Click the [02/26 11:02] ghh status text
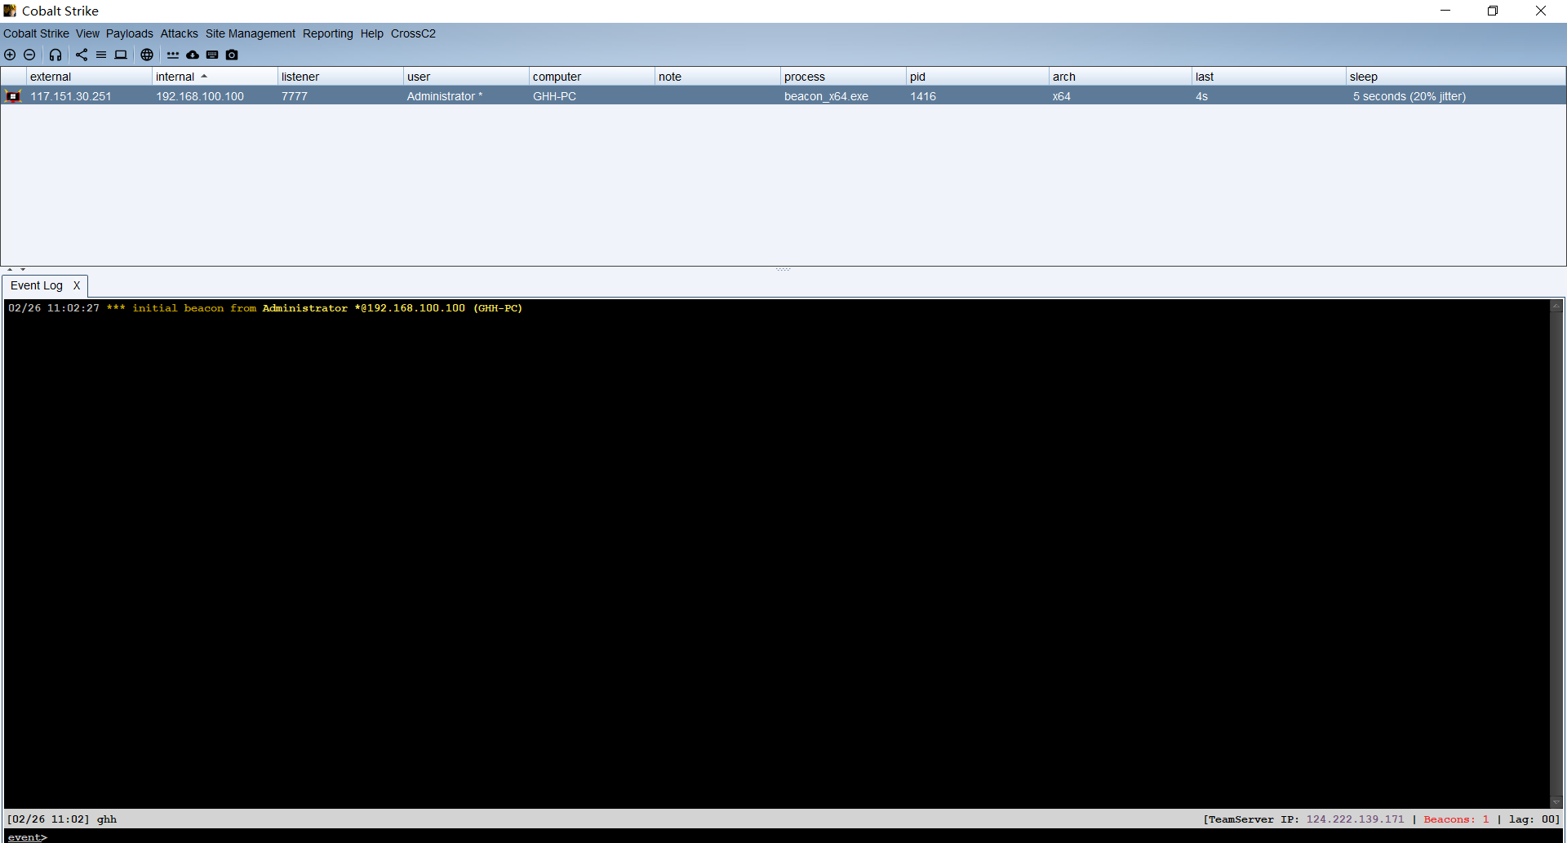1567x843 pixels. (62, 819)
